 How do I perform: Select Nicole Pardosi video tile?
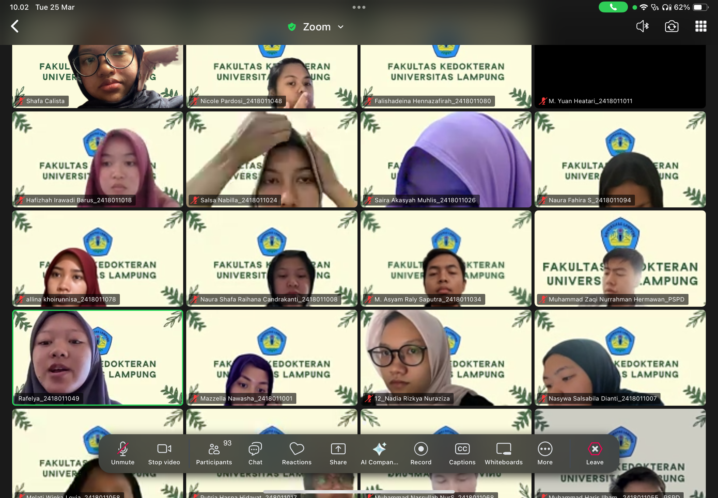click(x=272, y=77)
